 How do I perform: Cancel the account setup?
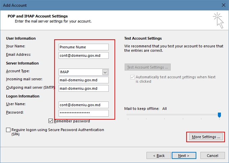click(212, 156)
